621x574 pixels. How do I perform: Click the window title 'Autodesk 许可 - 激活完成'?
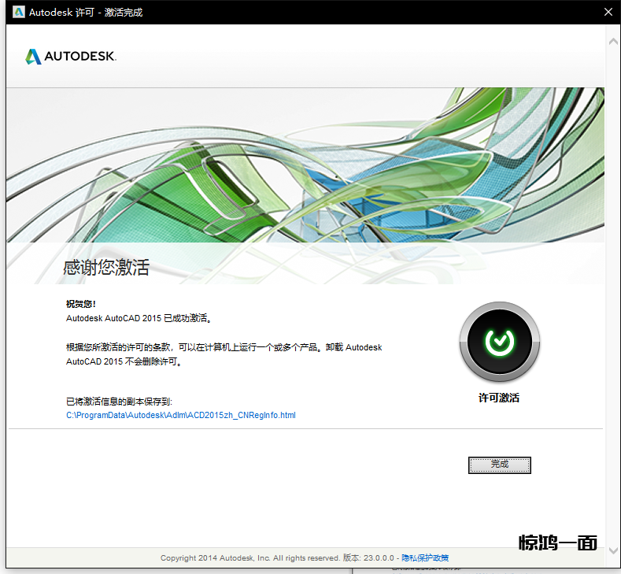[86, 12]
